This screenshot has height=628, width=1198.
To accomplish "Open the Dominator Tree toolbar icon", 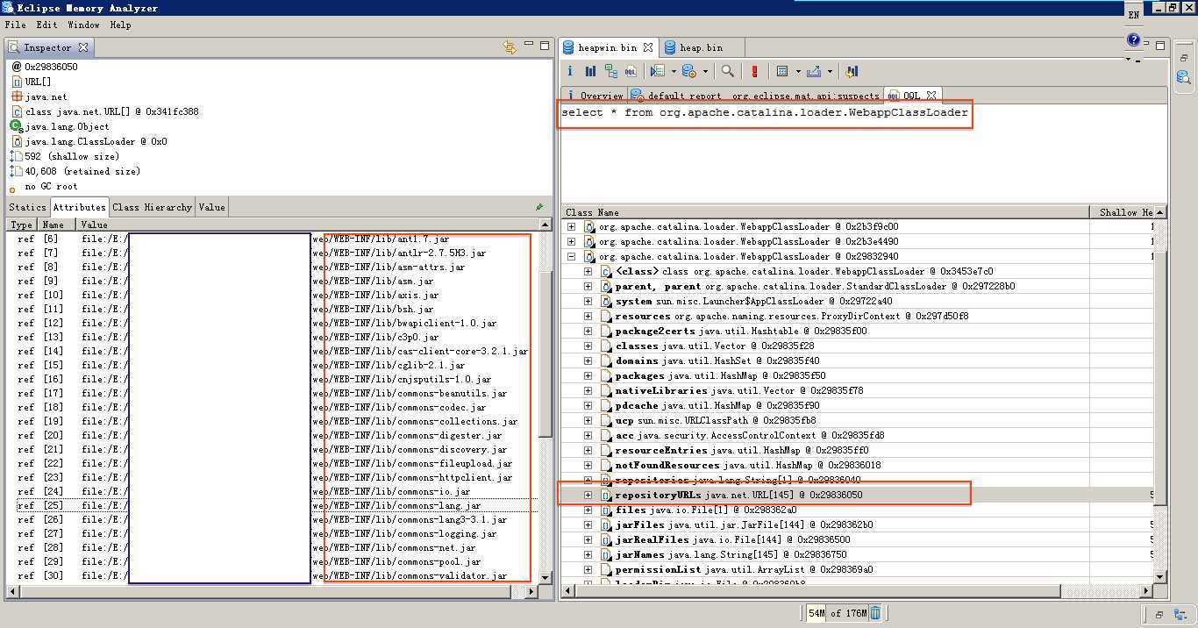I will click(x=610, y=71).
